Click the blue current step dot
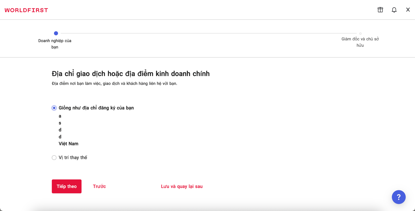 click(56, 33)
